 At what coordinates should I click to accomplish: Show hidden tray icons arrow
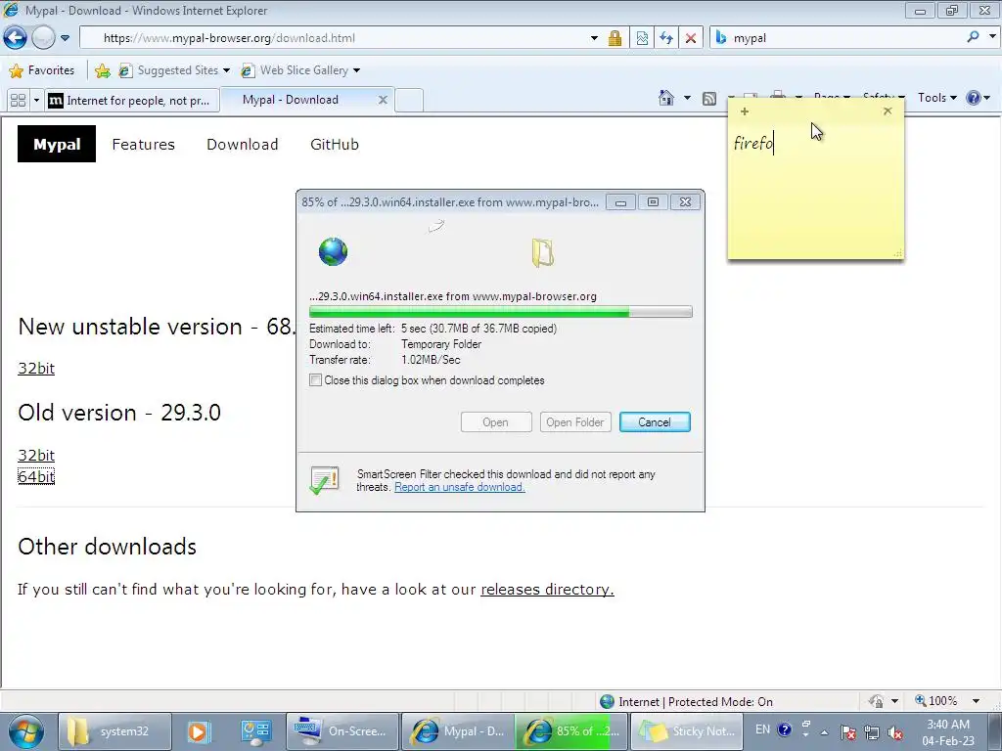point(824,732)
